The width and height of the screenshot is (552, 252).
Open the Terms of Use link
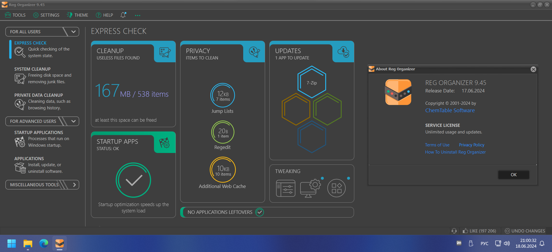(437, 145)
